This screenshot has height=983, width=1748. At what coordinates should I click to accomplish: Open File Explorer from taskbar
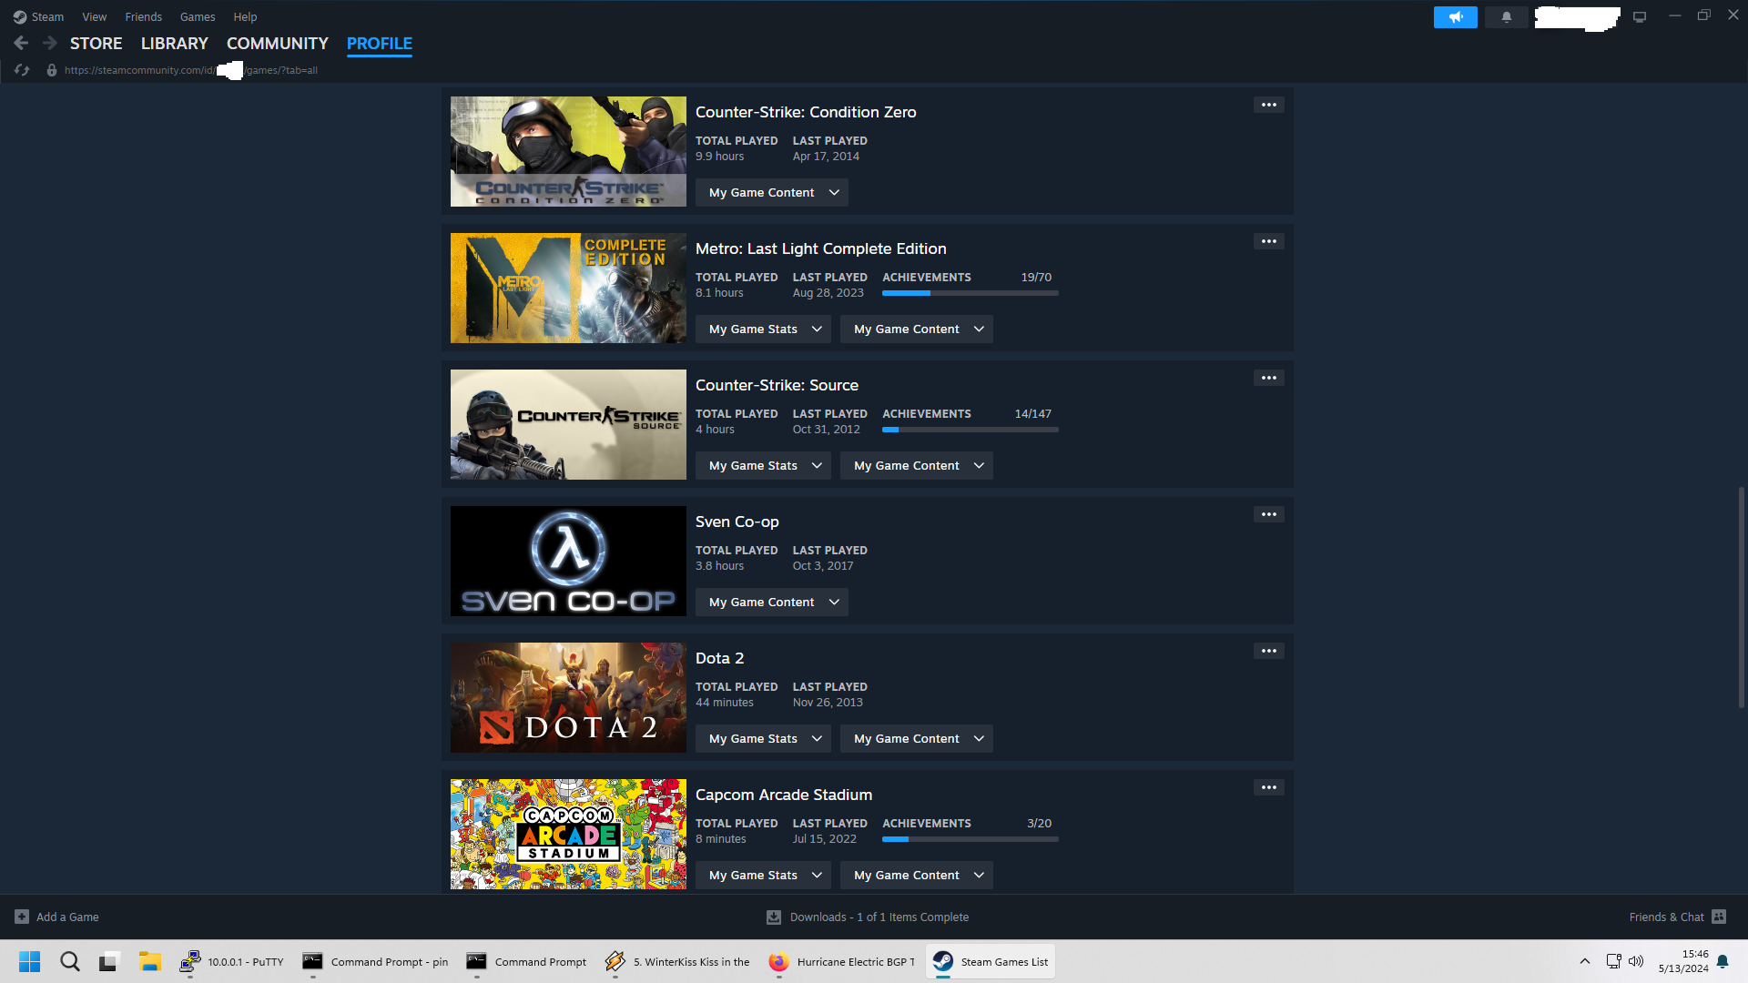click(x=150, y=961)
